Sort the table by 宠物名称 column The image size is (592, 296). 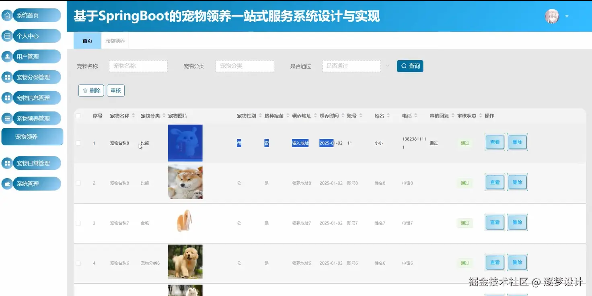click(134, 116)
